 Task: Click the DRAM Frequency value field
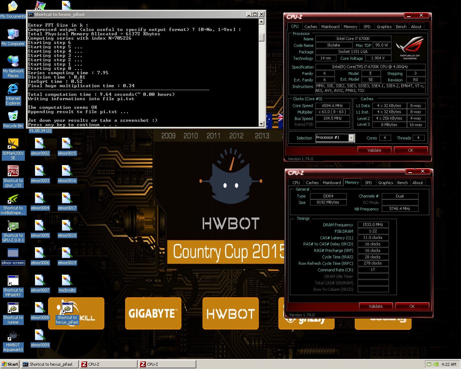(373, 224)
